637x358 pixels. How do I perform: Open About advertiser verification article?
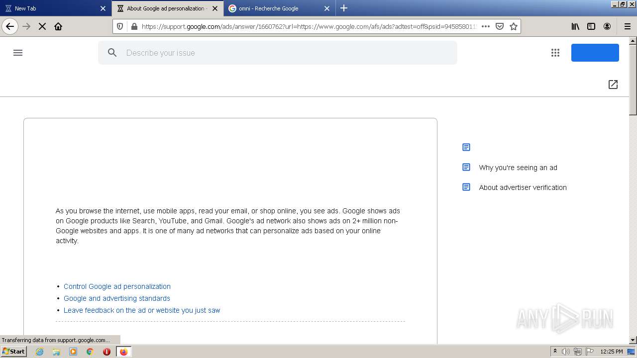[x=523, y=187]
